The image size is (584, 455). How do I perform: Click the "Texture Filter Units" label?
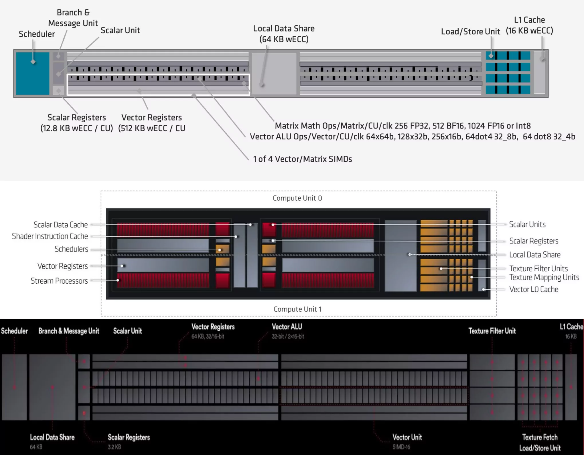538,268
